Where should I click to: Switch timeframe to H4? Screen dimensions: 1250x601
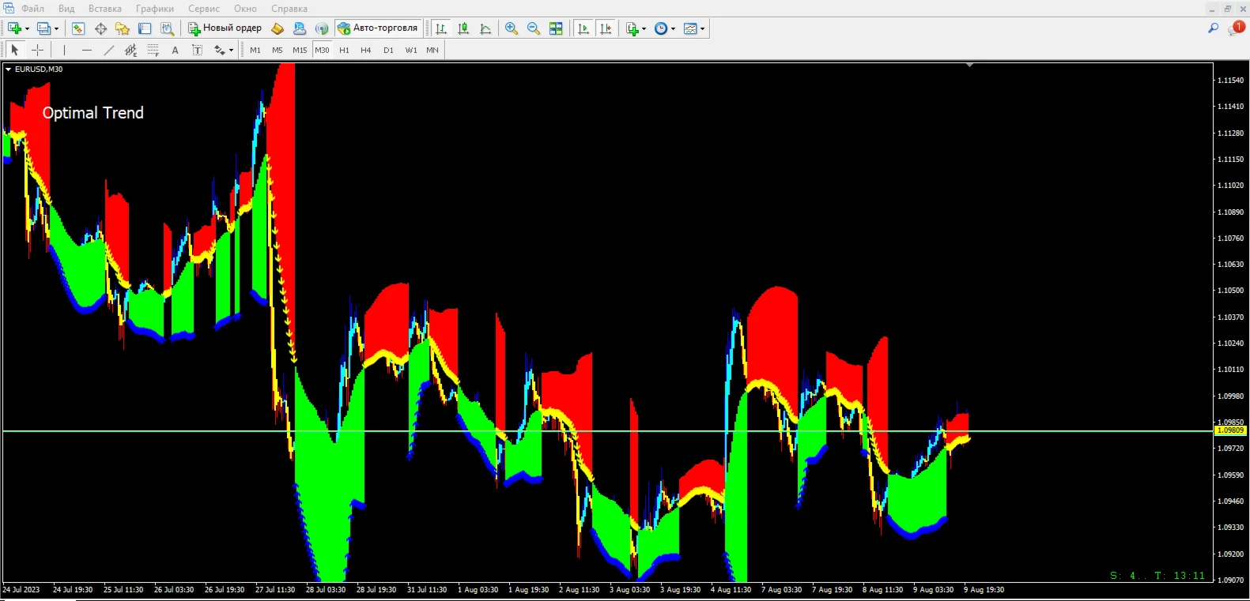(366, 50)
